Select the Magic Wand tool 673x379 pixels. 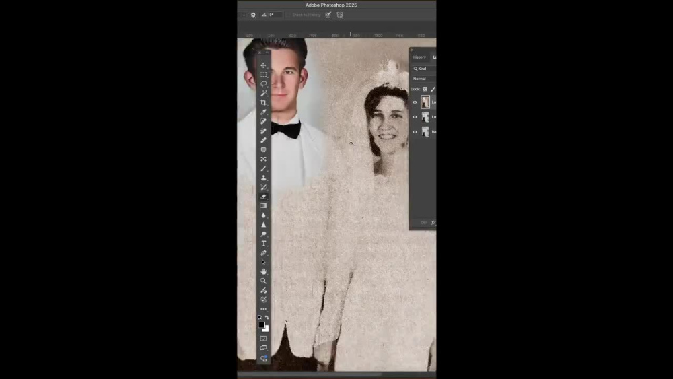point(264,94)
